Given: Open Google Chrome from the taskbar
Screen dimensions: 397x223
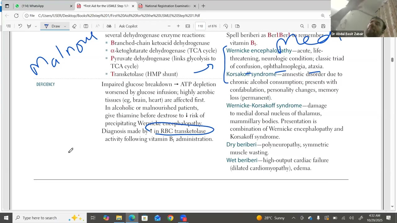Looking at the screenshot, I should click(x=170, y=218).
